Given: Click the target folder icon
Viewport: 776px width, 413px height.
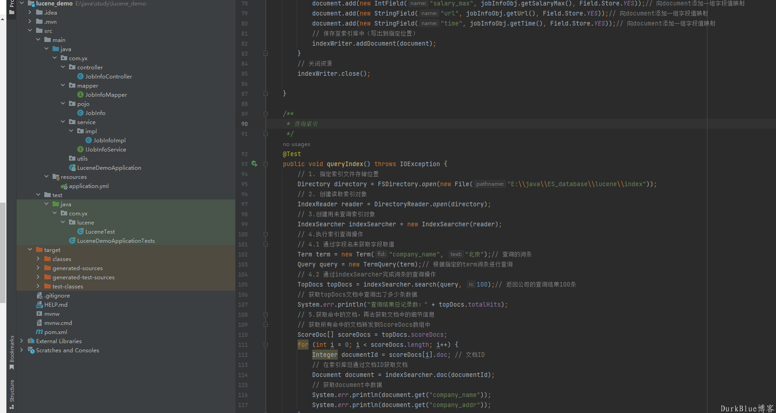Looking at the screenshot, I should [x=39, y=250].
